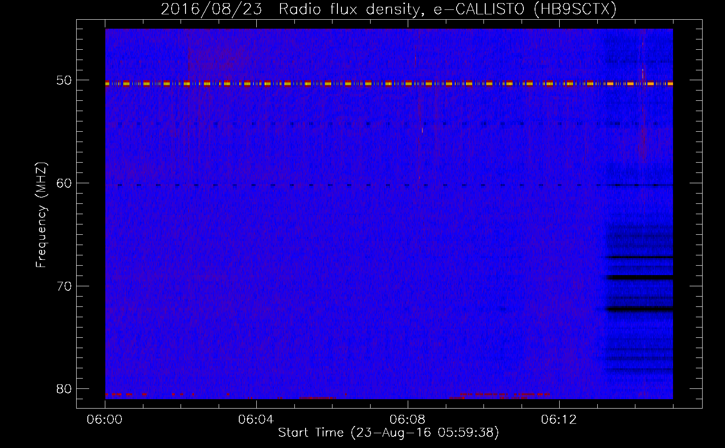The image size is (725, 448).
Task: Click the plot title '2016/08/23 Radio flux density'
Action: [293, 9]
